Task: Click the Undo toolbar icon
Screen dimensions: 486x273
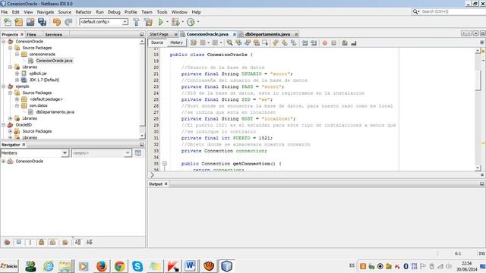Action: point(57,22)
